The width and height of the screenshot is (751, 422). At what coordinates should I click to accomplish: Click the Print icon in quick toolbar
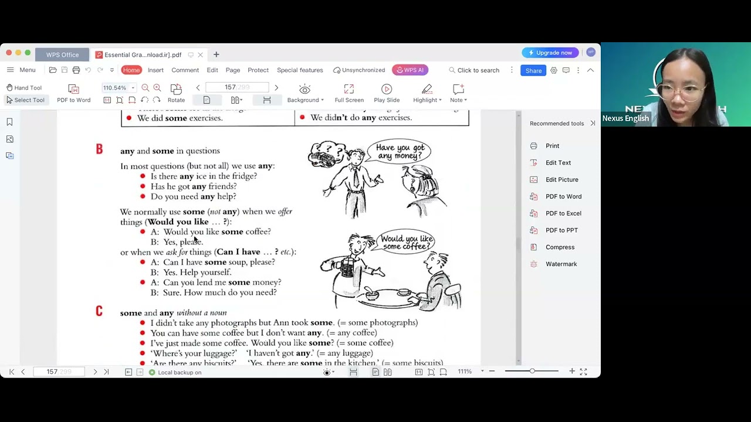76,70
